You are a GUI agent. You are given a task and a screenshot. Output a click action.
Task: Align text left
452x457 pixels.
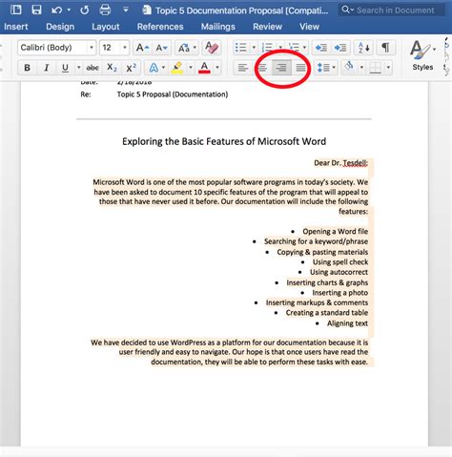click(x=243, y=68)
